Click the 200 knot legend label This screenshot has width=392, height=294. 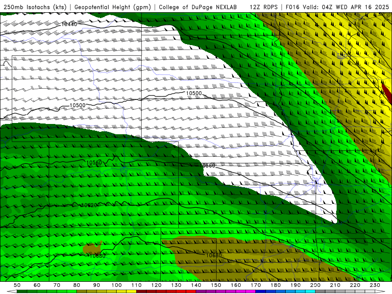tap(315, 285)
